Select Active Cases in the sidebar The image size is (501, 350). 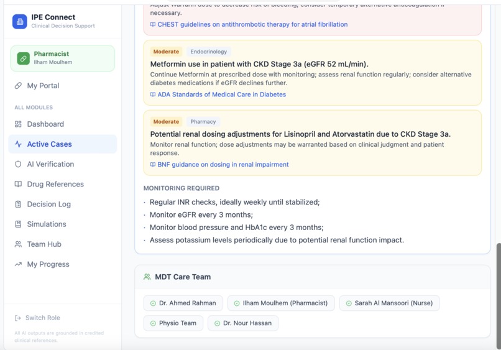point(63,144)
